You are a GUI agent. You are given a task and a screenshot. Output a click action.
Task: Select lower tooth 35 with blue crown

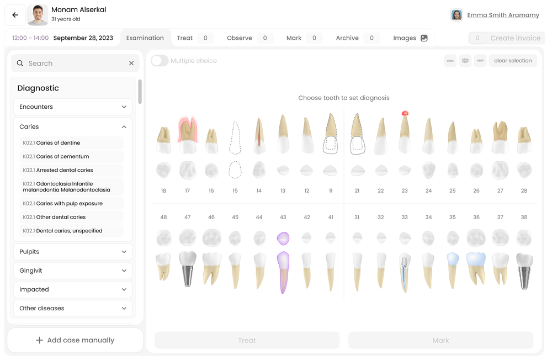[x=453, y=270]
